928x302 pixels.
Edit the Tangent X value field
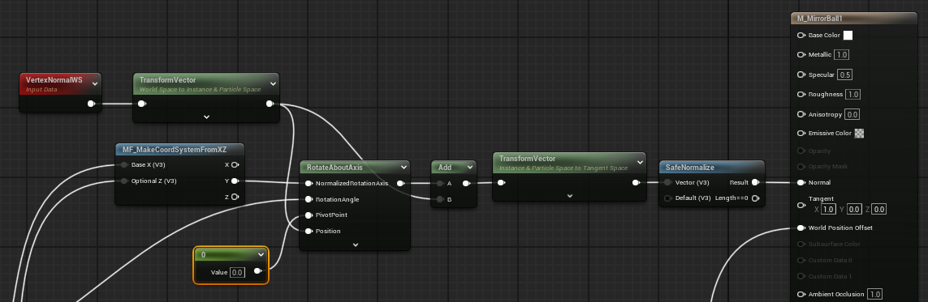[x=829, y=210]
